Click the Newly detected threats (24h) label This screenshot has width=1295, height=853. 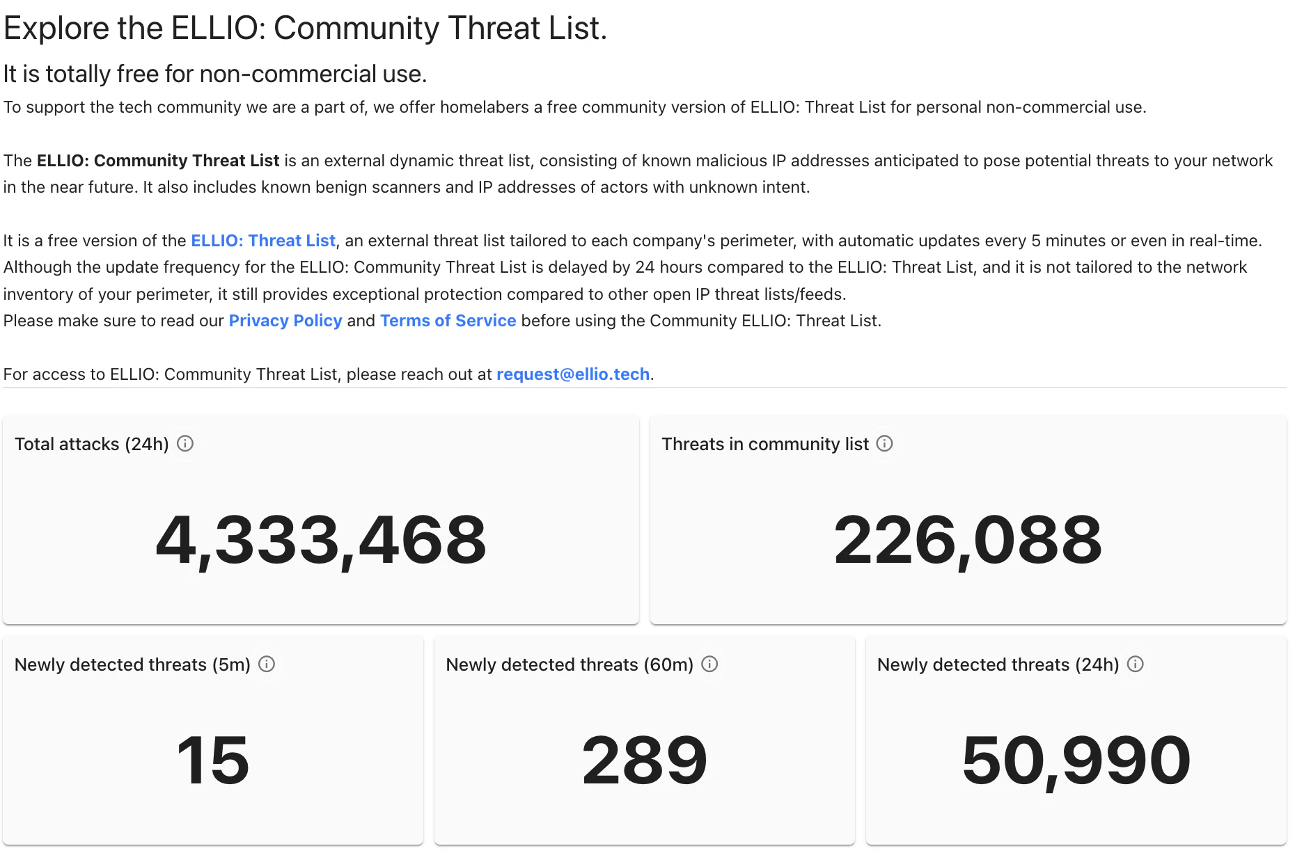click(998, 664)
